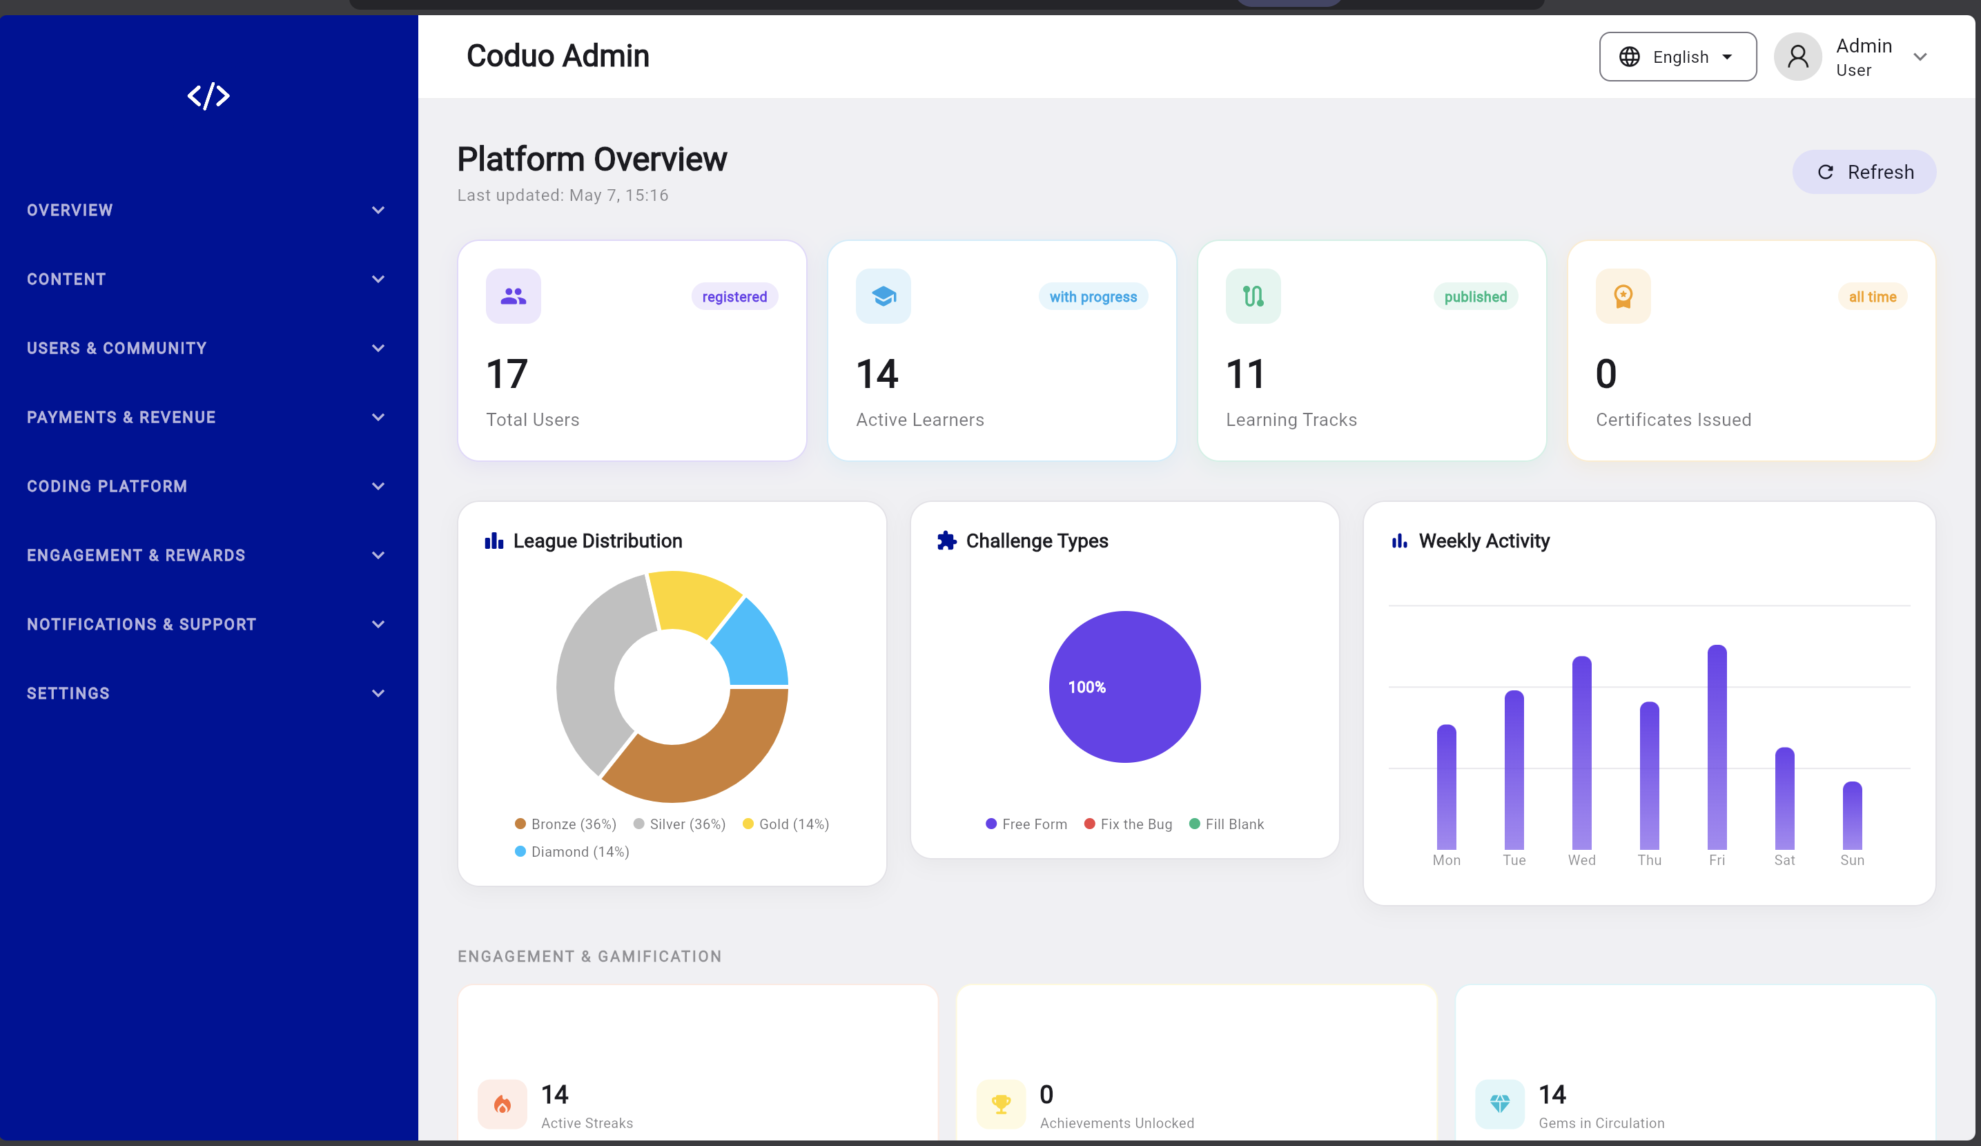Click the Achievements Unlocked trophy icon

point(1001,1105)
